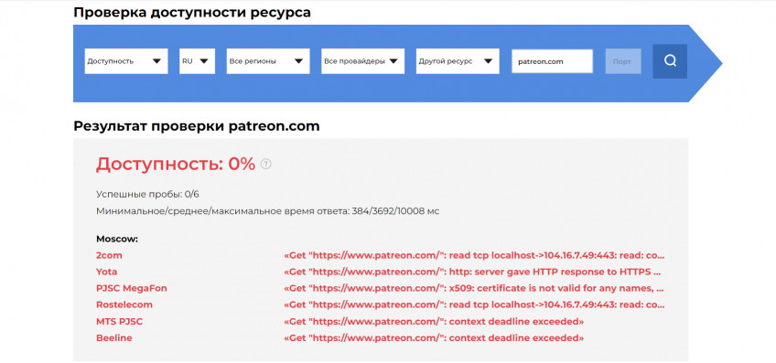This screenshot has width=776, height=363.
Task: Click the 2com error message text
Action: [474, 256]
